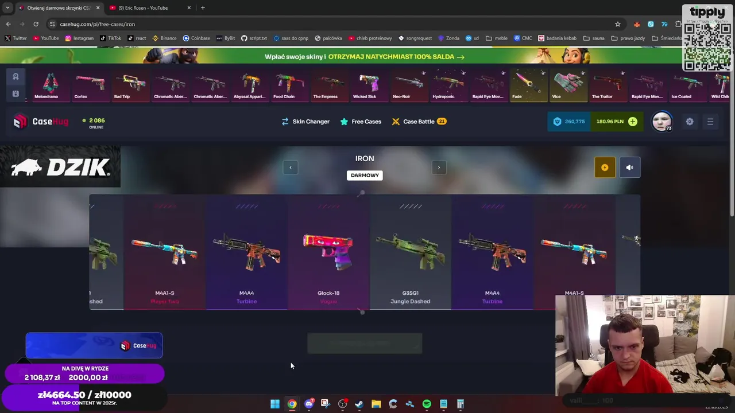735x413 pixels.
Task: Click The Empress drop in feed
Action: coord(329,85)
